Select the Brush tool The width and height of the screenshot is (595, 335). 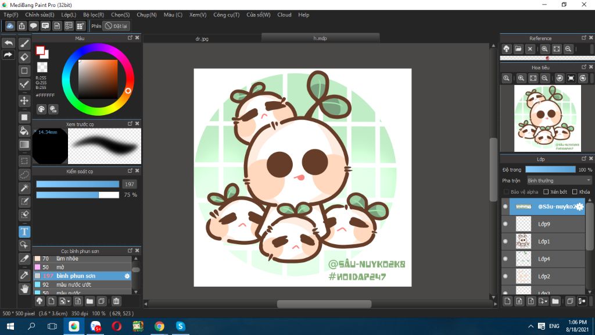point(24,43)
